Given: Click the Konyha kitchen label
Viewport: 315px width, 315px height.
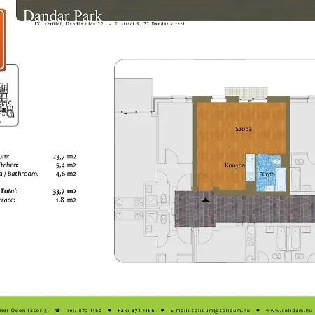Looking at the screenshot, I should [x=234, y=165].
